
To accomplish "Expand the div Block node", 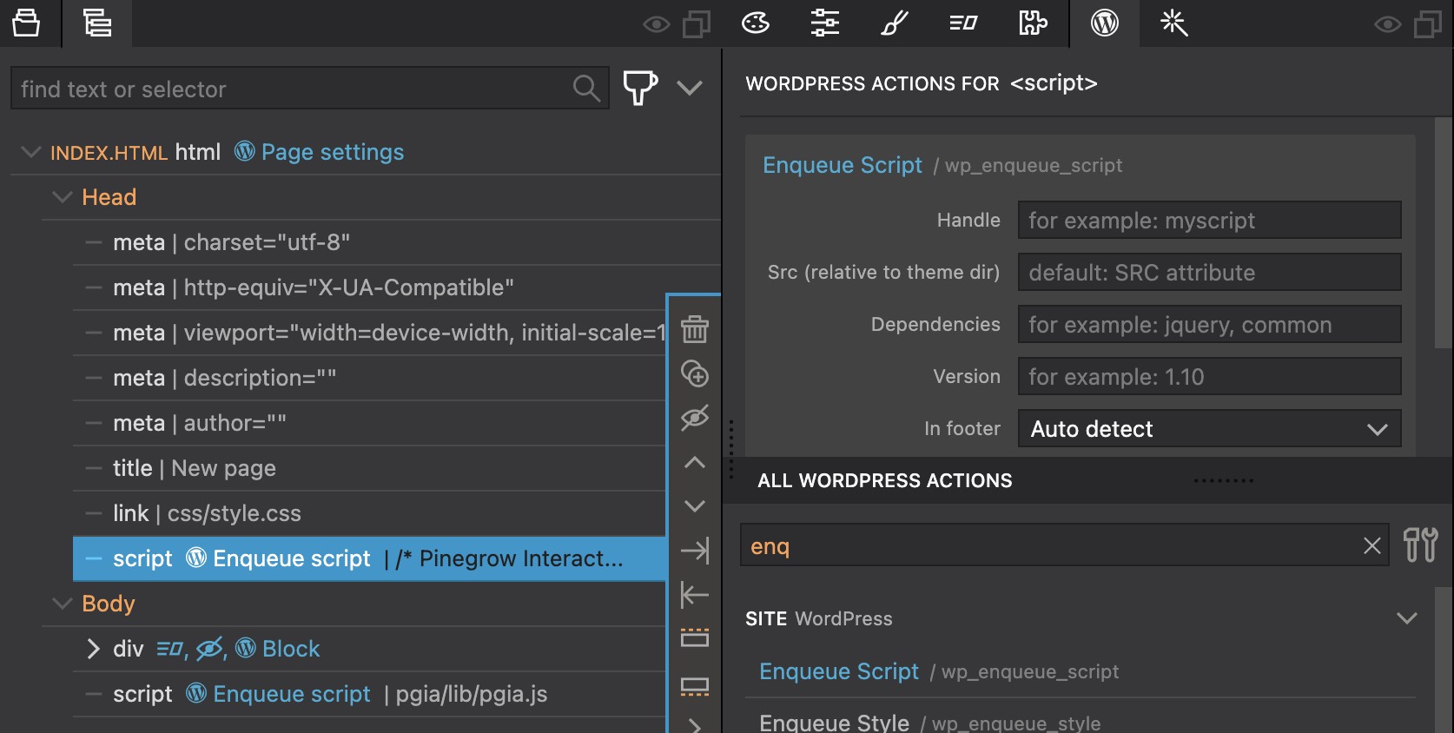I will pyautogui.click(x=93, y=649).
